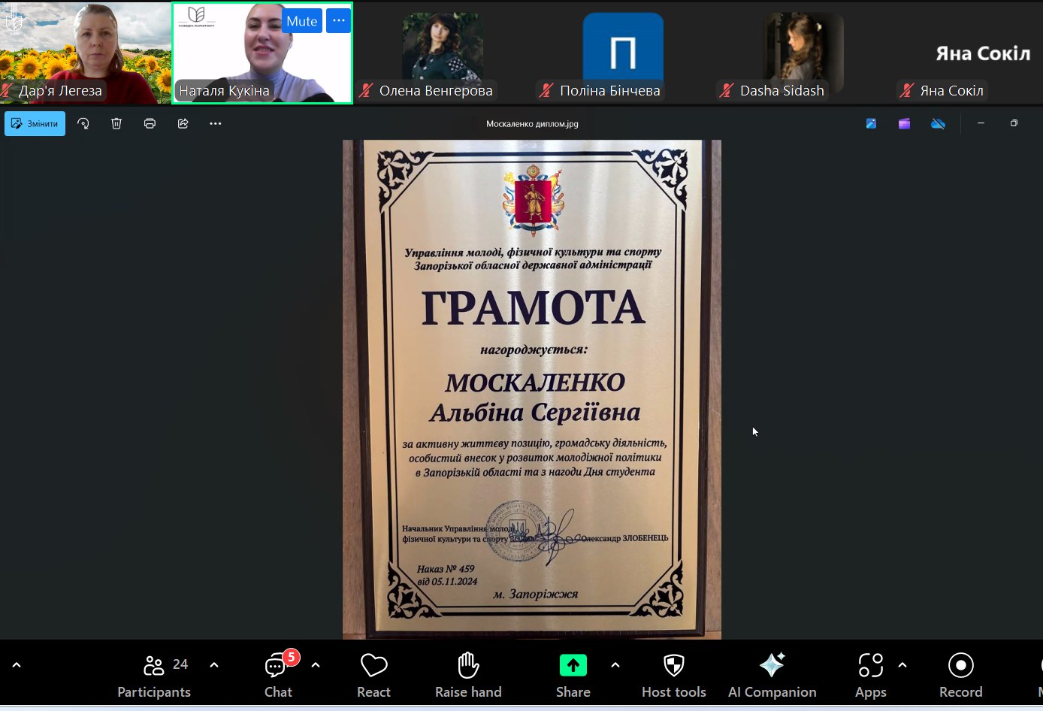Open the React heart menu
Image resolution: width=1043 pixels, height=711 pixels.
[x=373, y=676]
